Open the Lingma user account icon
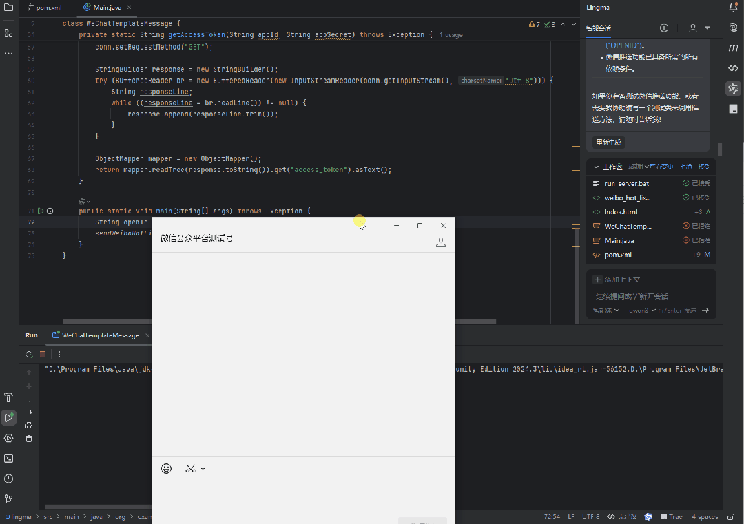The width and height of the screenshot is (744, 524). pyautogui.click(x=693, y=28)
